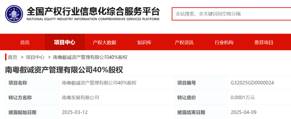Select the price value 0.0001万元
Viewport: 291px width, 119px height.
click(x=243, y=98)
